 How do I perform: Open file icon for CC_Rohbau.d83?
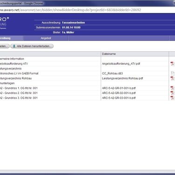(173, 74)
